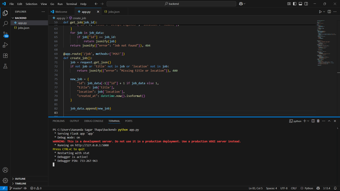Split the editor to the right
The width and height of the screenshot is (340, 191).
tap(329, 12)
